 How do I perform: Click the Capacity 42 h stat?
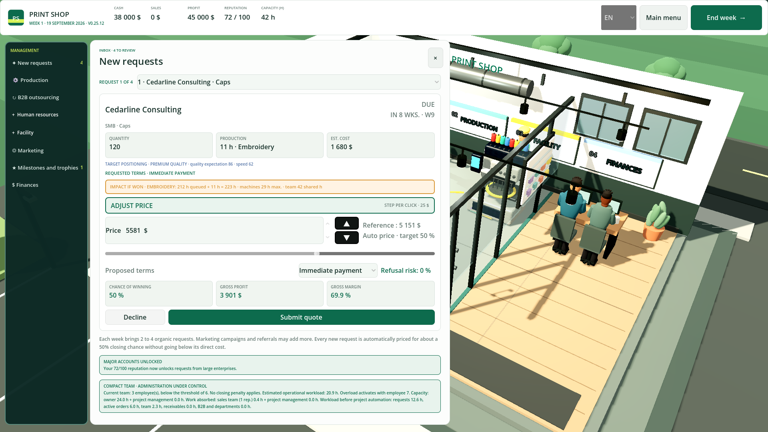click(x=272, y=14)
